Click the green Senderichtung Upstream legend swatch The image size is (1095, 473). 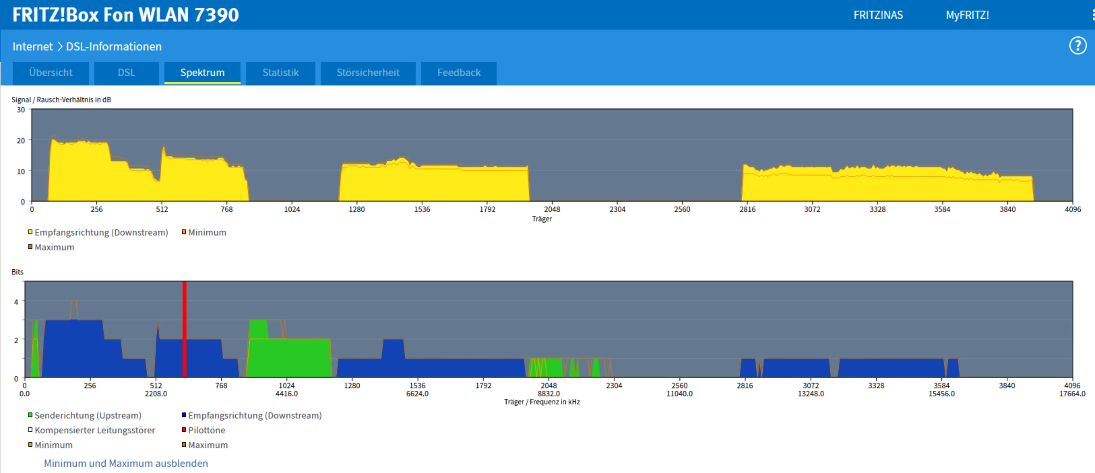click(30, 415)
